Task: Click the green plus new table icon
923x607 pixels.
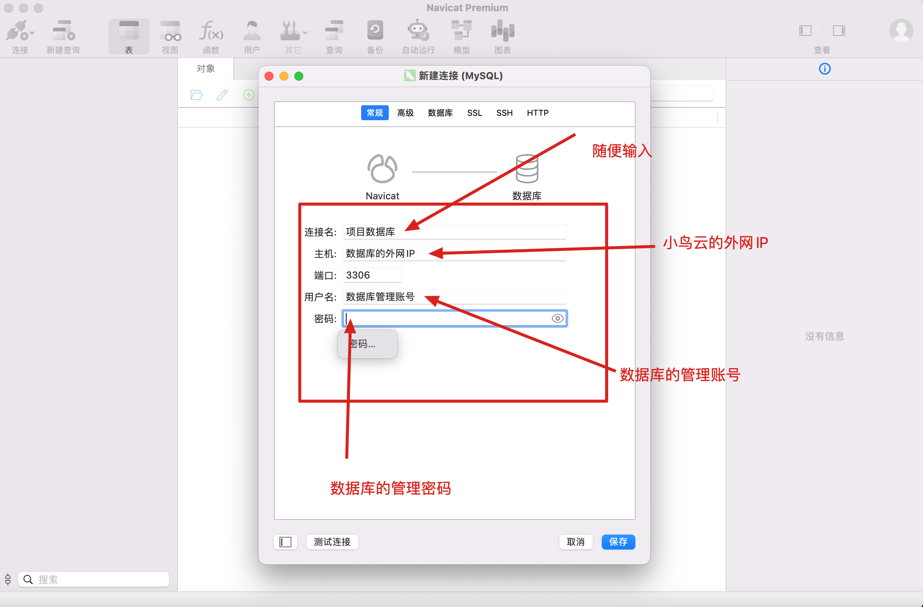Action: pos(248,95)
